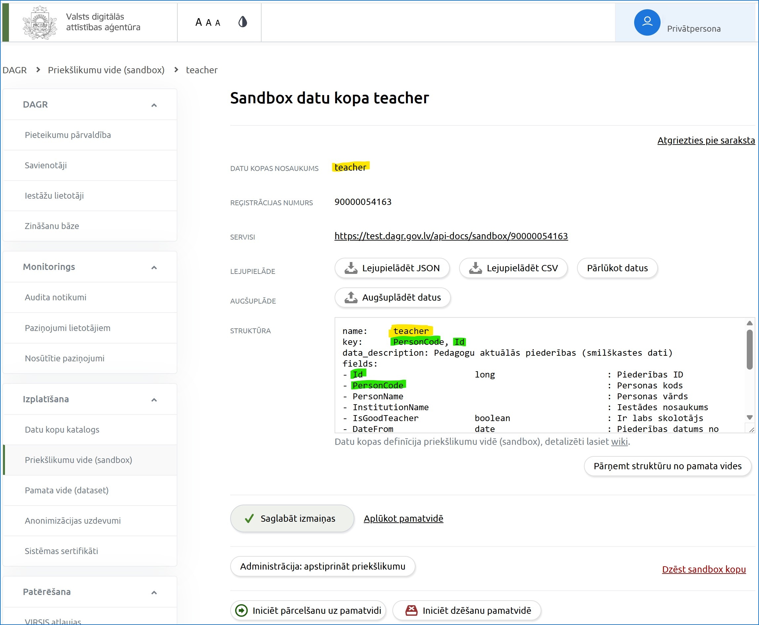Click the structure text area scrollbar thumb
This screenshot has height=625, width=759.
point(750,349)
